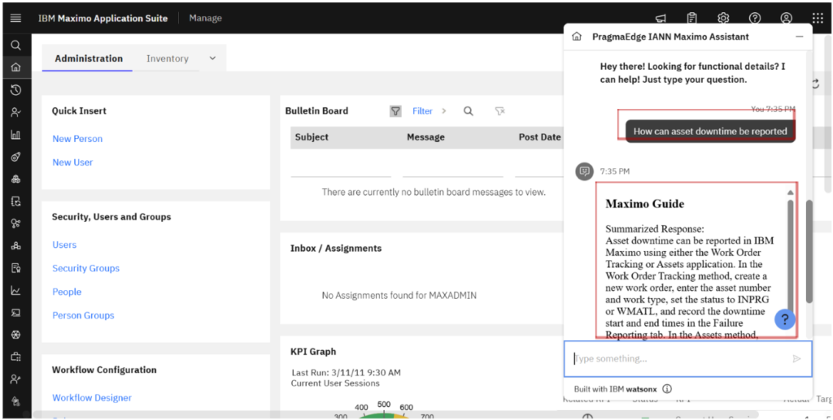Click 'Last Run: 3/11/11 9:30 AM' text
833x420 pixels.
(347, 373)
